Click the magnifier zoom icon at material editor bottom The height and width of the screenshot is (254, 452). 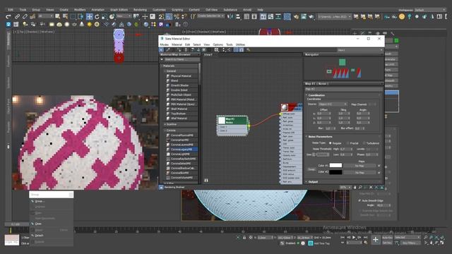click(x=360, y=187)
